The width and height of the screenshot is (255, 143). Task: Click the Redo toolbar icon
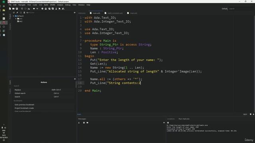[x=25, y=9]
